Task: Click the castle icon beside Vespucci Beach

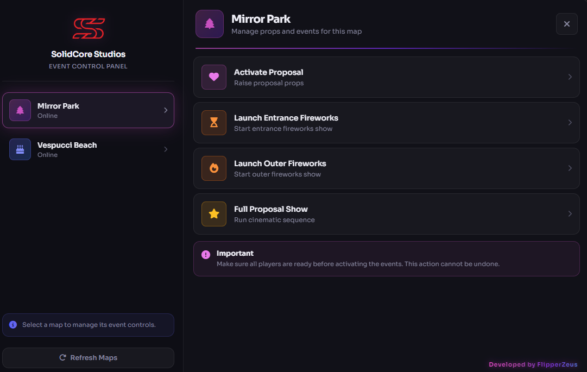Action: coord(20,149)
